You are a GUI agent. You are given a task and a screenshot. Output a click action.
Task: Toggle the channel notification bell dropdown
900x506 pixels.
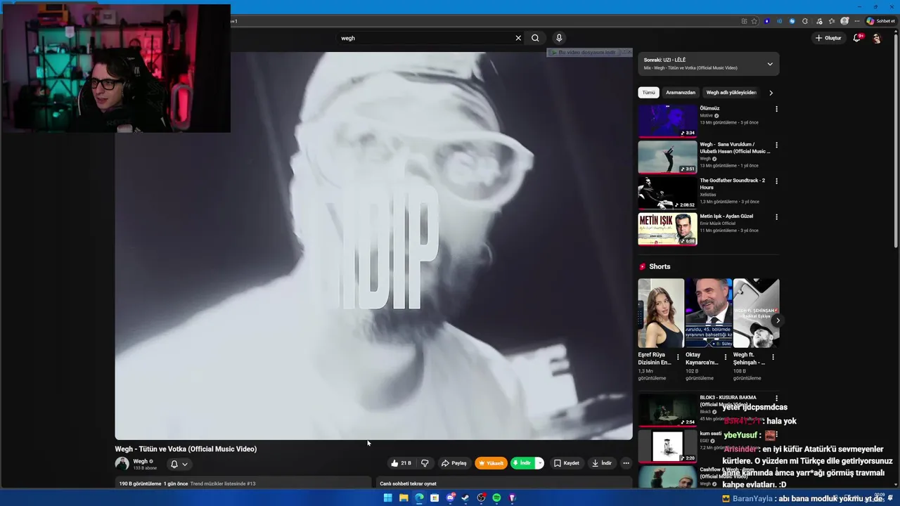click(x=179, y=464)
